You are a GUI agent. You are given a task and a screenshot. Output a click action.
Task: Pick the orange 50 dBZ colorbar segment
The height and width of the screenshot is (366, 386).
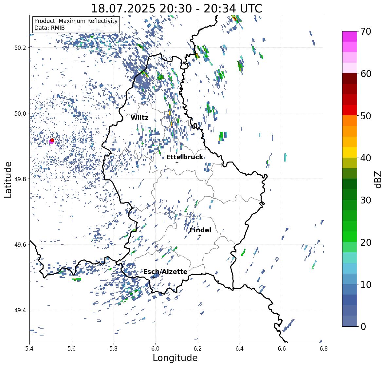click(350, 121)
